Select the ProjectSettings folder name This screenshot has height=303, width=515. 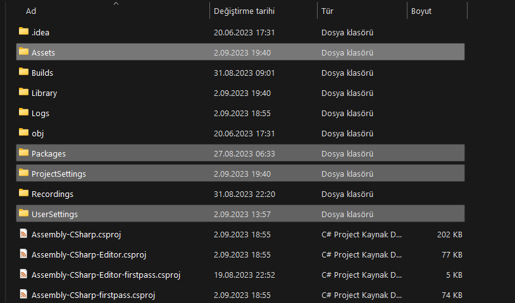pyautogui.click(x=59, y=174)
